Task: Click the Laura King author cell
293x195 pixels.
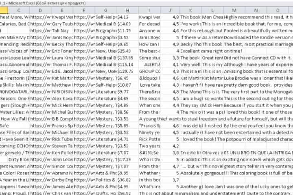Action: point(62,58)
